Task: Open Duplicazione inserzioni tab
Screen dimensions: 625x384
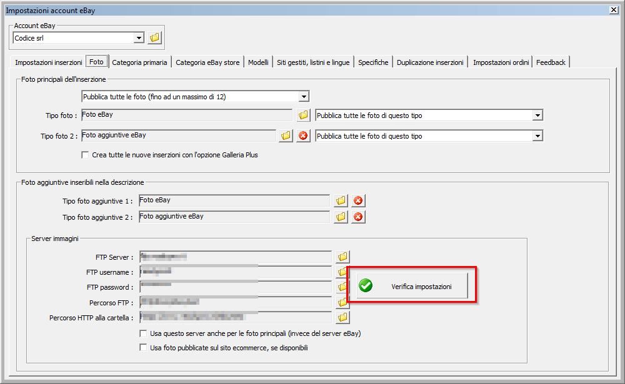Action: [430, 62]
